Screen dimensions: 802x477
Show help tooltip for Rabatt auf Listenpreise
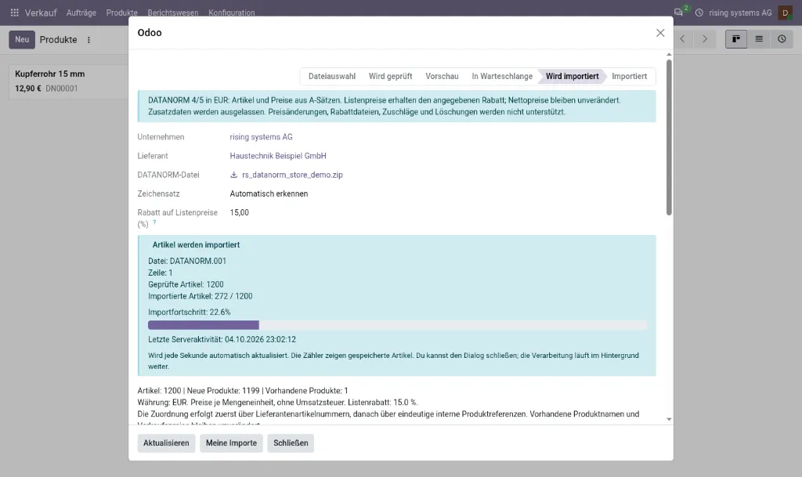154,222
